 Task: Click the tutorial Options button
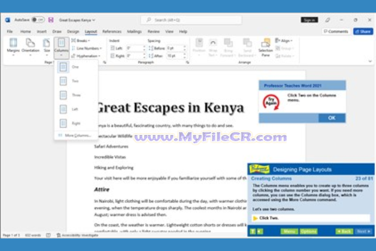(x=309, y=231)
